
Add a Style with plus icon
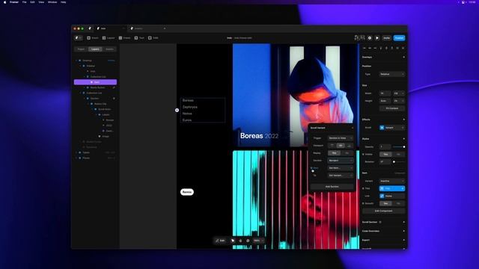[x=404, y=139]
